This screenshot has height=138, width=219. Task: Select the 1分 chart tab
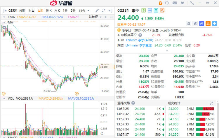(65, 10)
